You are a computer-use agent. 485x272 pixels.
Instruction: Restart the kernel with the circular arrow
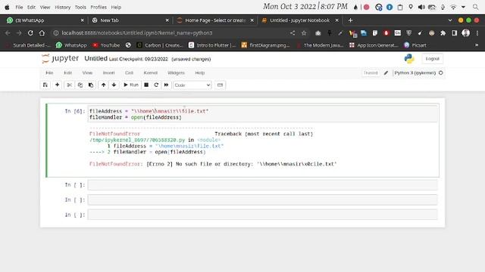coord(156,85)
